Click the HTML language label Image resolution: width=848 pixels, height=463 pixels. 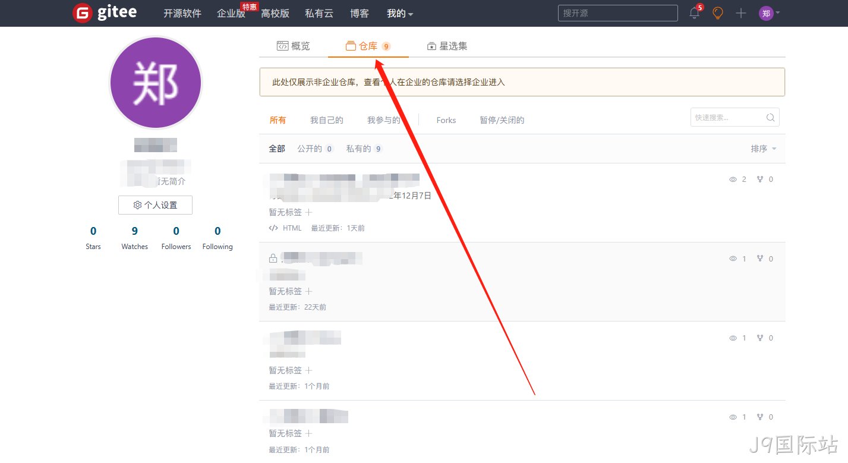point(292,228)
